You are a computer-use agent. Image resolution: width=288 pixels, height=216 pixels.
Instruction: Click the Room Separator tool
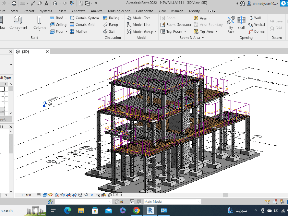point(176,24)
